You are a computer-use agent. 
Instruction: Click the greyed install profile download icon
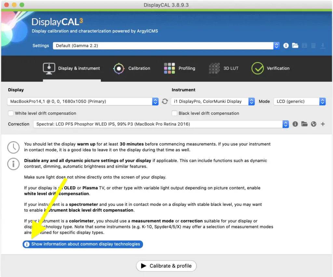point(323,46)
